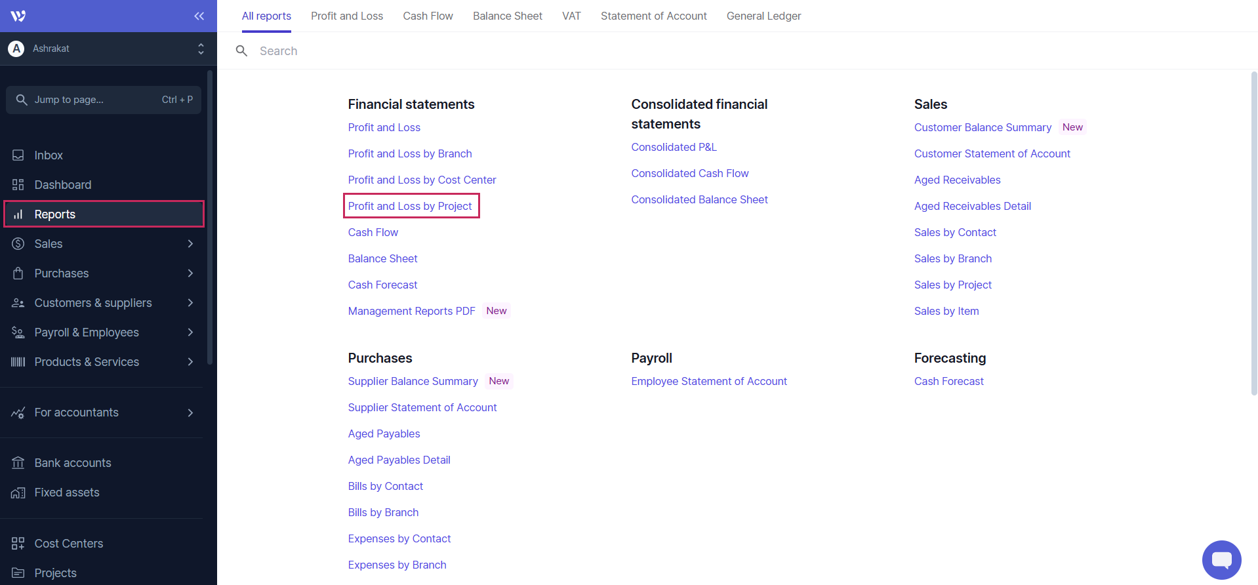The width and height of the screenshot is (1258, 585).
Task: Open Profit and Loss by Project report
Action: (410, 206)
